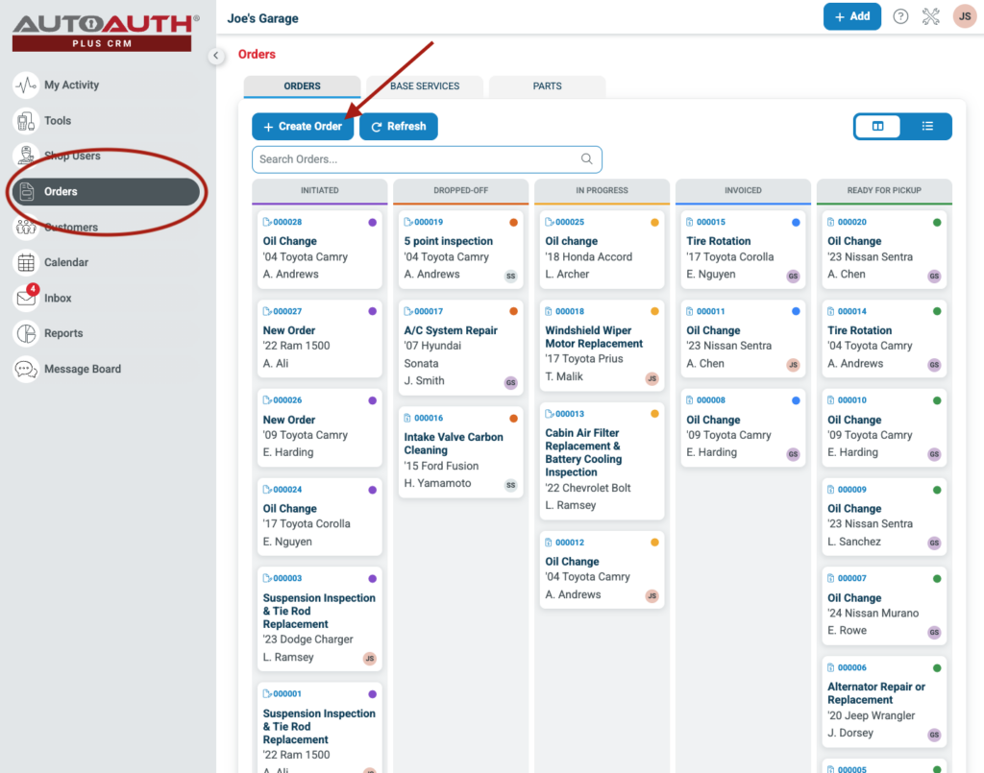Collapse the left navigation sidebar
Viewport: 984px width, 773px height.
coord(216,56)
